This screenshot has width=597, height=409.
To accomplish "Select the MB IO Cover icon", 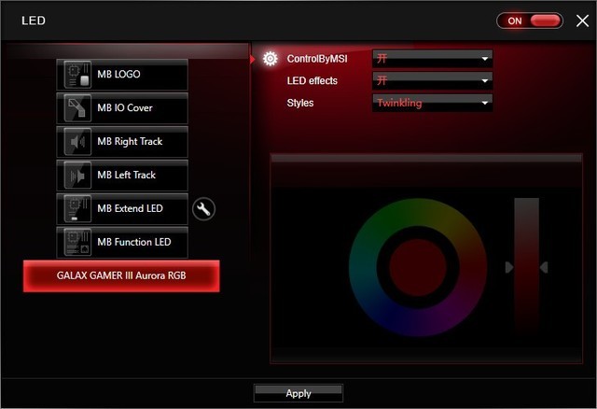I will point(76,108).
